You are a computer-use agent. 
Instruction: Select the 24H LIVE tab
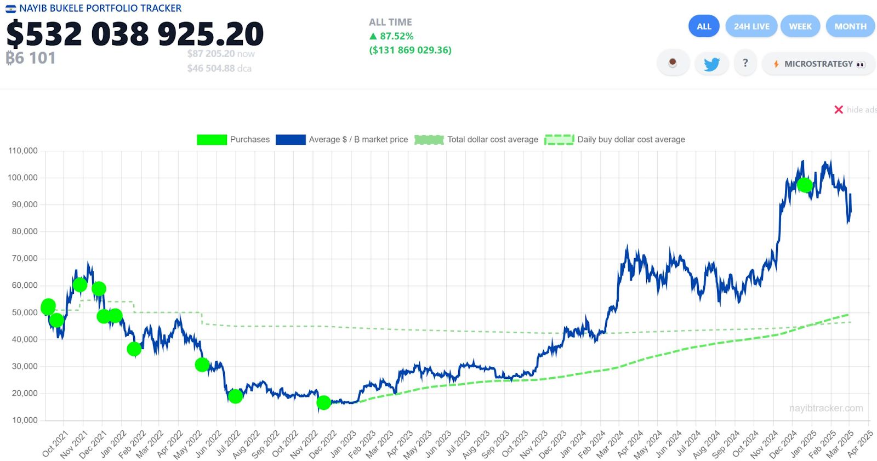751,26
